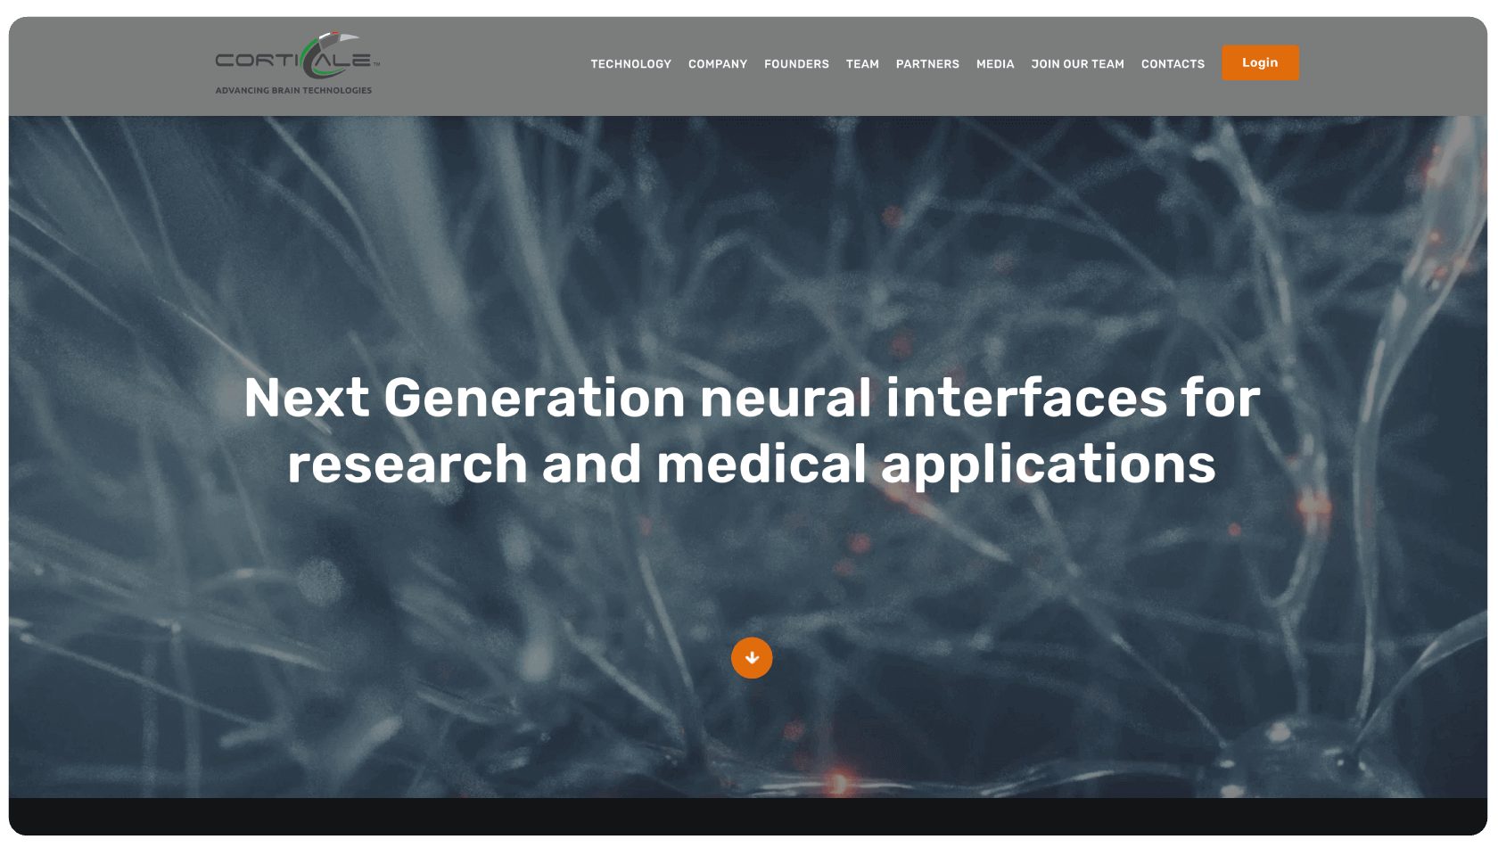Click the "Advancing Brain Technologies" tagline
Image resolution: width=1498 pixels, height=856 pixels.
293,90
